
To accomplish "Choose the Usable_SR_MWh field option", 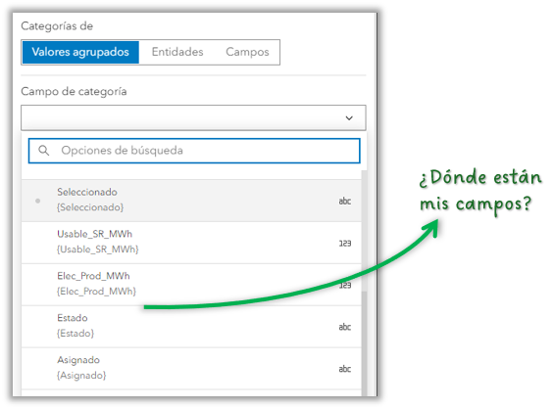I will 191,243.
